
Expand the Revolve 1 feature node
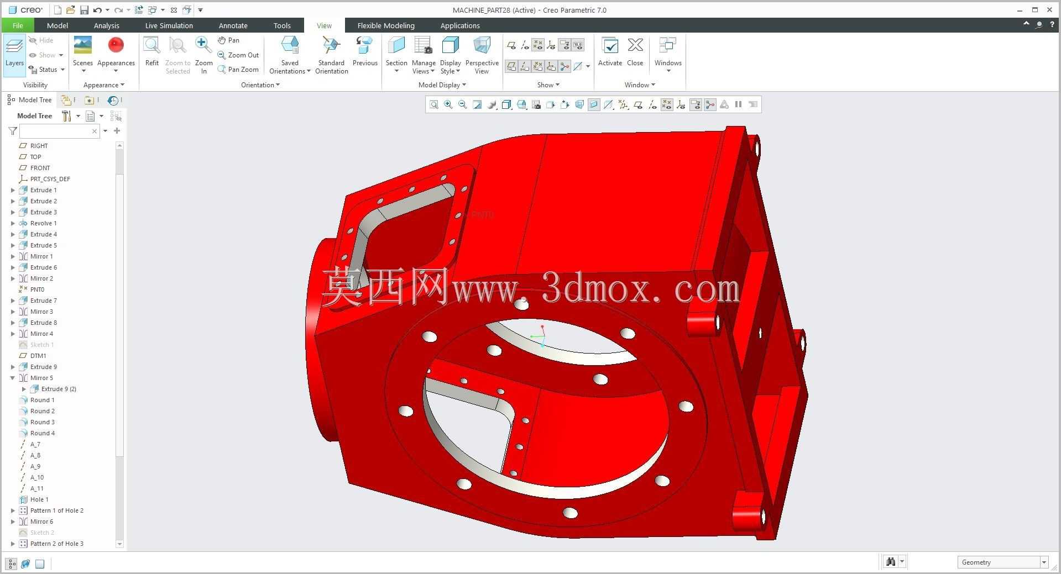13,223
